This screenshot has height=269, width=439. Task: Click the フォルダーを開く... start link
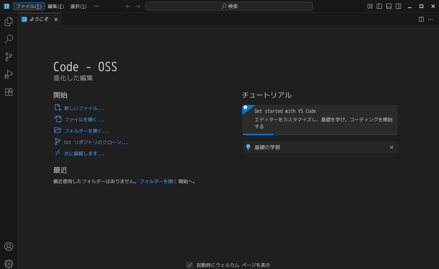[x=87, y=131]
